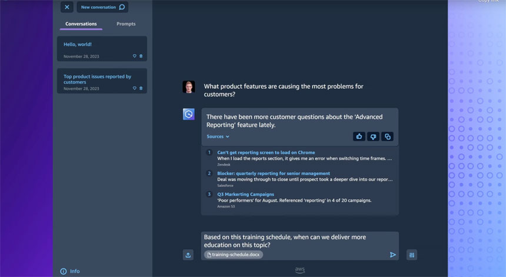Give the answer a thumbs down
The image size is (506, 277).
[373, 136]
